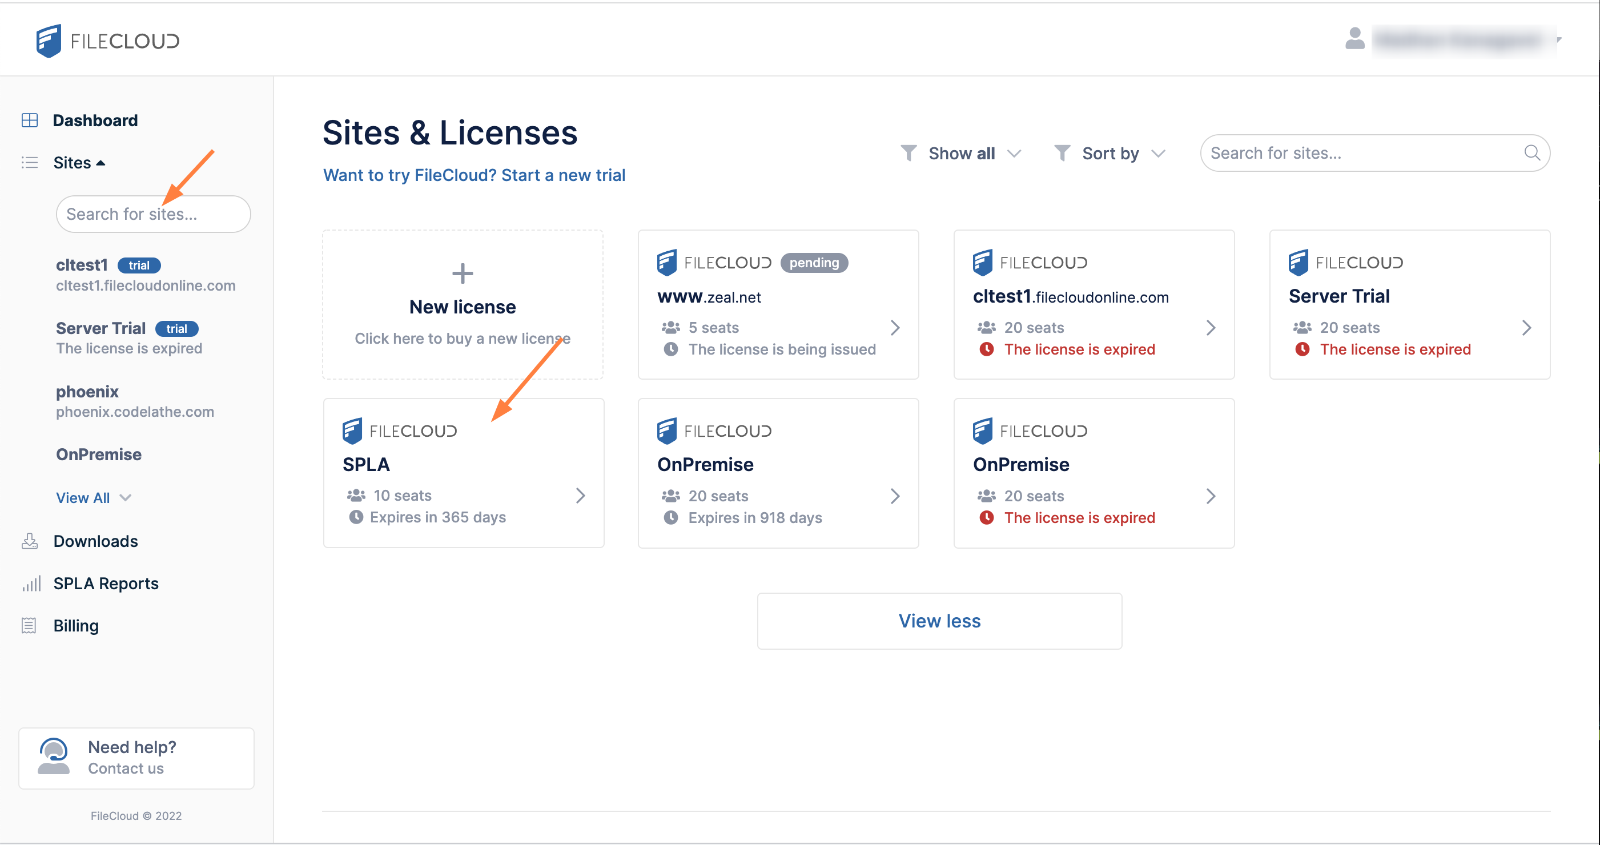The image size is (1600, 845).
Task: Open the Show all filter dropdown
Action: 962,154
